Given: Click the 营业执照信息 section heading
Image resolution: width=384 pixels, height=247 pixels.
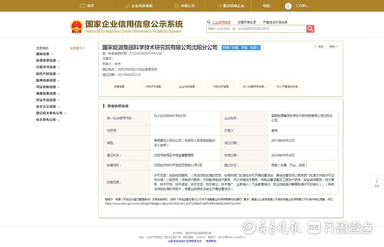Looking at the screenshot, I should (118, 106).
